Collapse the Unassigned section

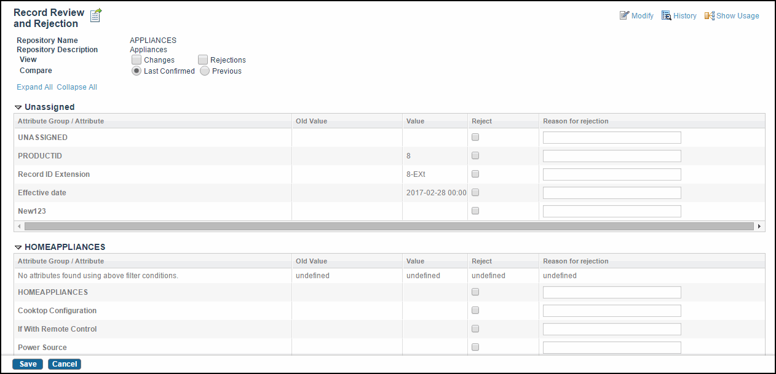(18, 107)
